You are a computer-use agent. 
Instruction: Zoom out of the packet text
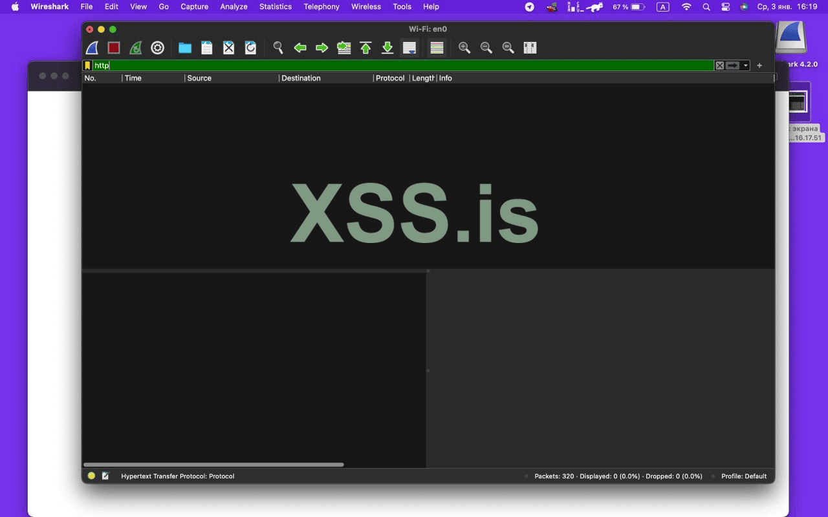(486, 48)
